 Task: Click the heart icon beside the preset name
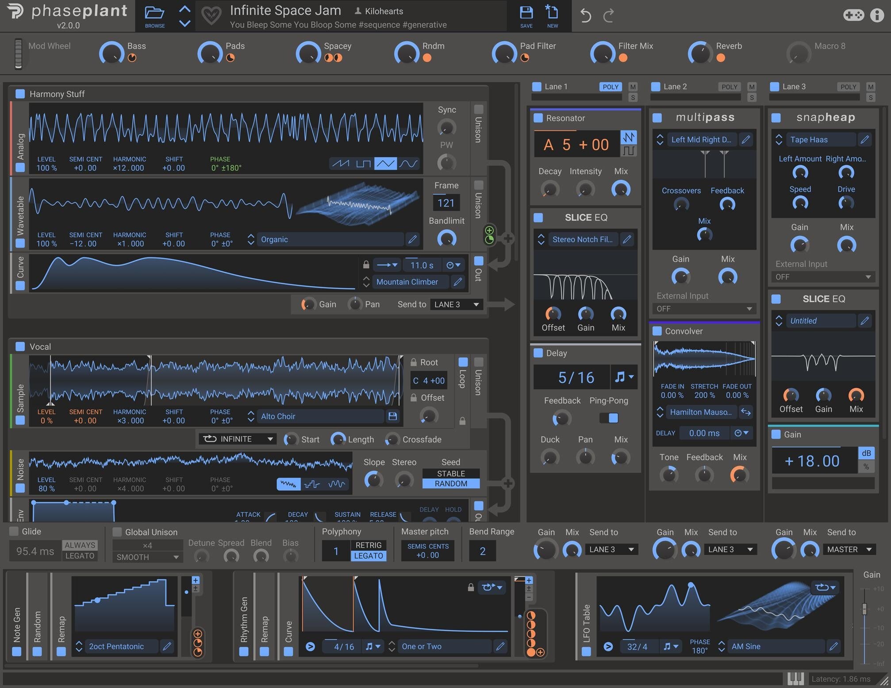[x=212, y=15]
